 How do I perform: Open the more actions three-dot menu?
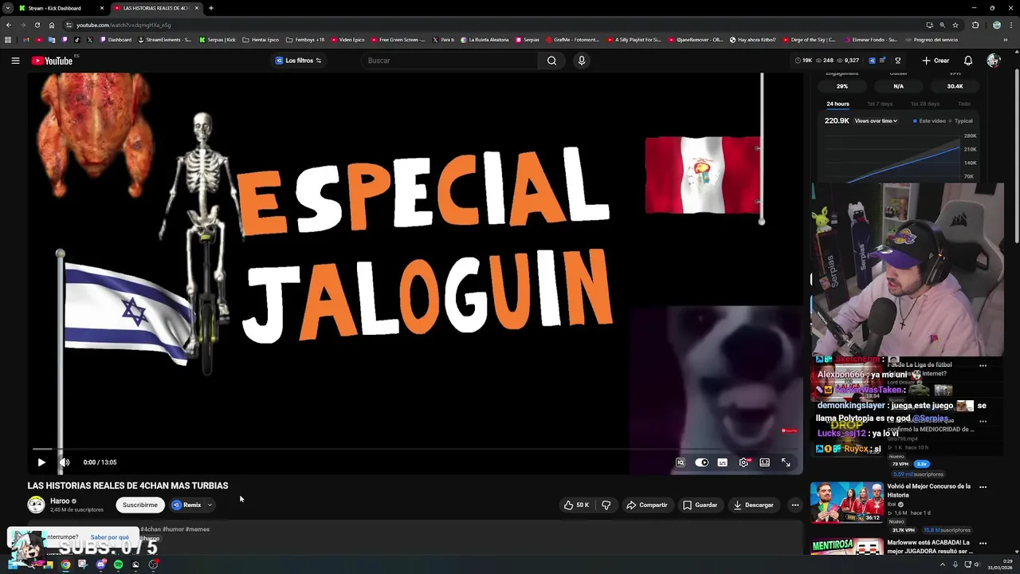point(794,505)
